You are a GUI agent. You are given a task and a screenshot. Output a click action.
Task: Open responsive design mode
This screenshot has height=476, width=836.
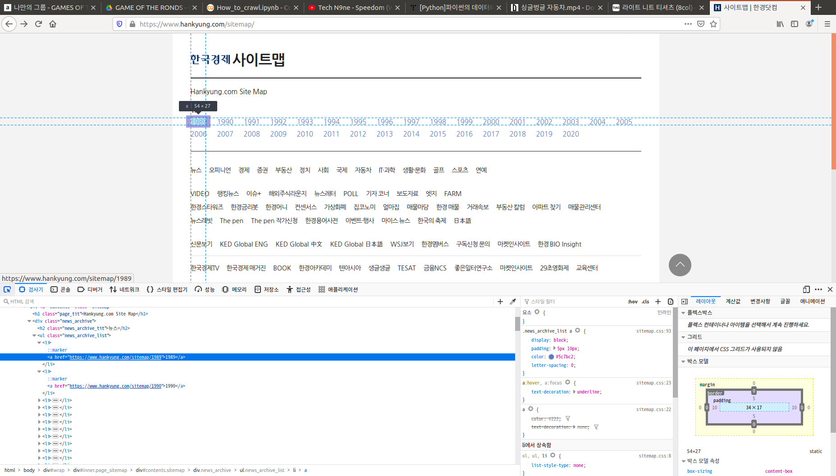tap(806, 289)
